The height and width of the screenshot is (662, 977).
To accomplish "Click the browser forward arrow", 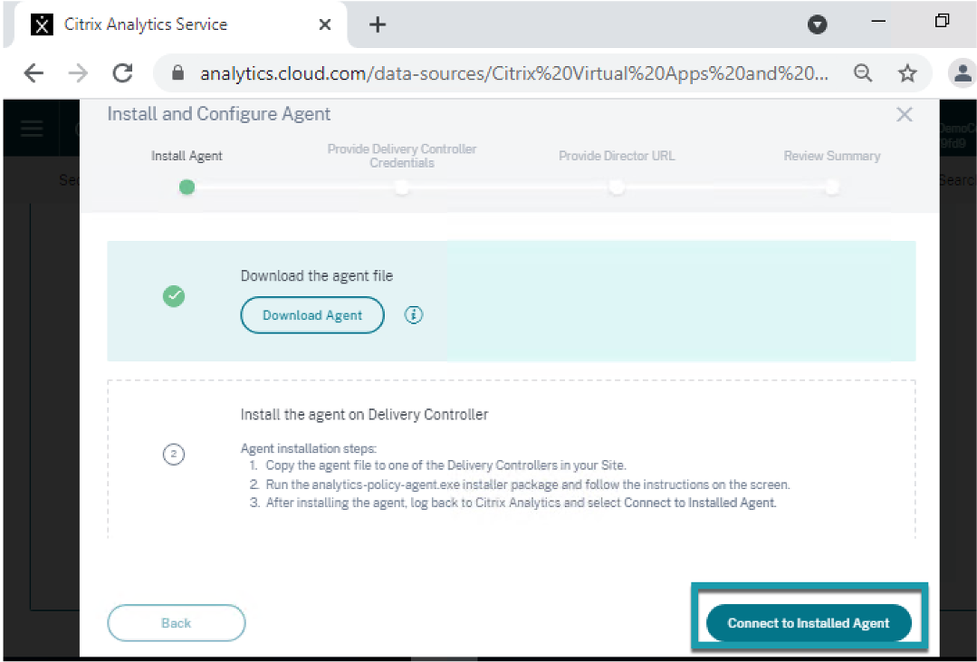I will click(x=78, y=73).
